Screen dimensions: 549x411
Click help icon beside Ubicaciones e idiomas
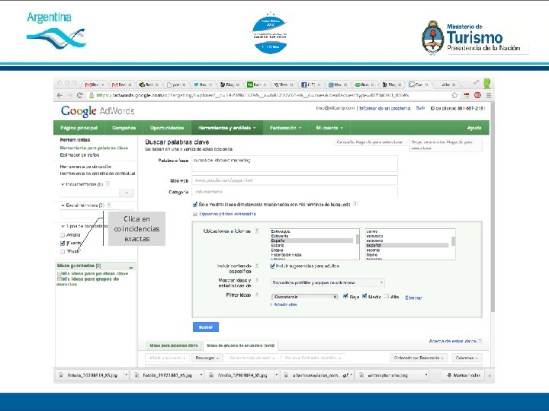click(257, 231)
